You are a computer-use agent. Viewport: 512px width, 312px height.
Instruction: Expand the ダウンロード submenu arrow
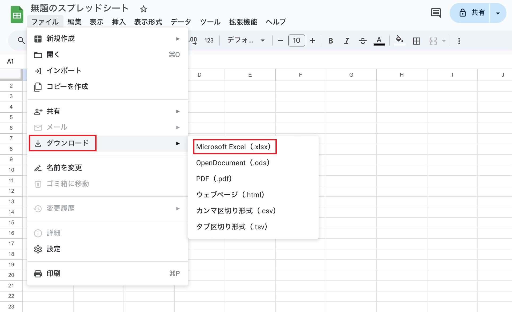(x=178, y=143)
